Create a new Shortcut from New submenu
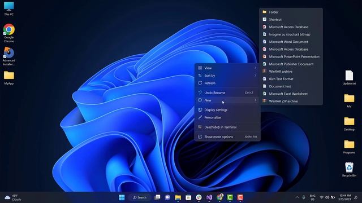The image size is (362, 203). click(291, 20)
